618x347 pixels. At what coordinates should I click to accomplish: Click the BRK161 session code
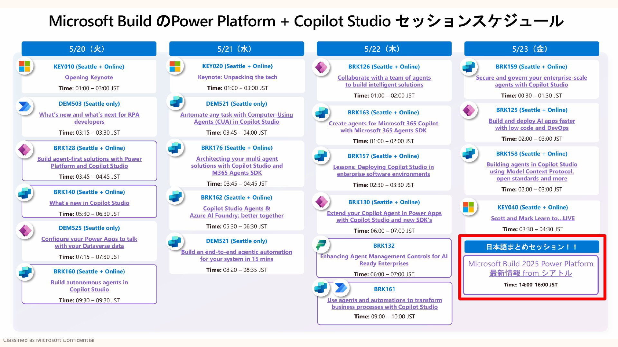coord(384,289)
